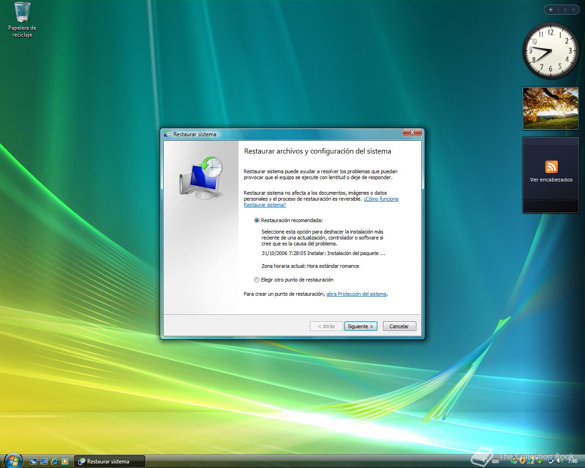The image size is (585, 468).
Task: Open the Windows Start orb
Action: pos(13,460)
